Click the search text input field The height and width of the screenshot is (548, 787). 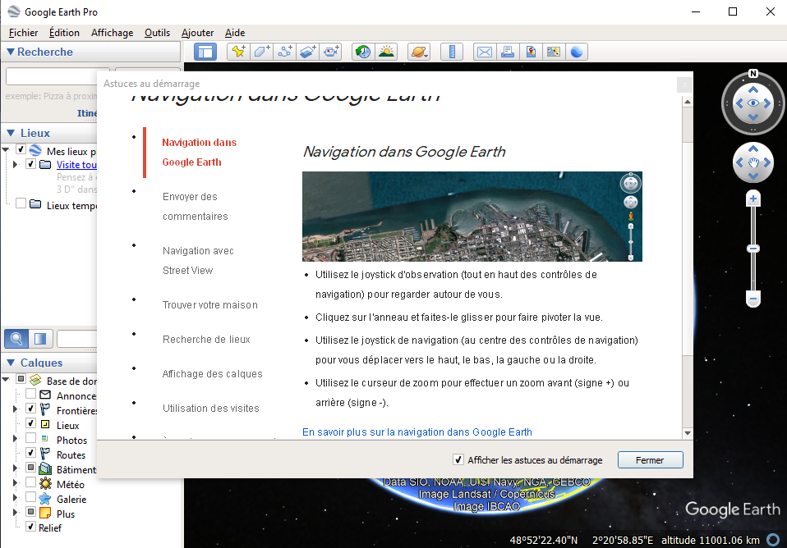tap(58, 76)
